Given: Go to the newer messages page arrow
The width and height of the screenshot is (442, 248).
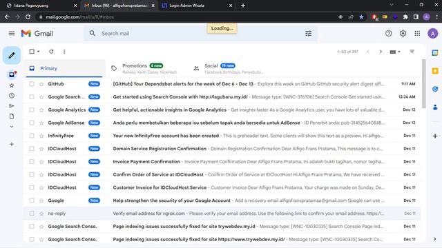Looking at the screenshot, I should [368, 52].
